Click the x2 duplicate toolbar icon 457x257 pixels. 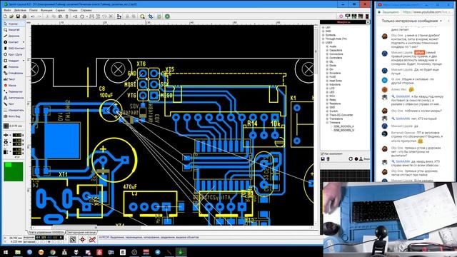pos(75,16)
